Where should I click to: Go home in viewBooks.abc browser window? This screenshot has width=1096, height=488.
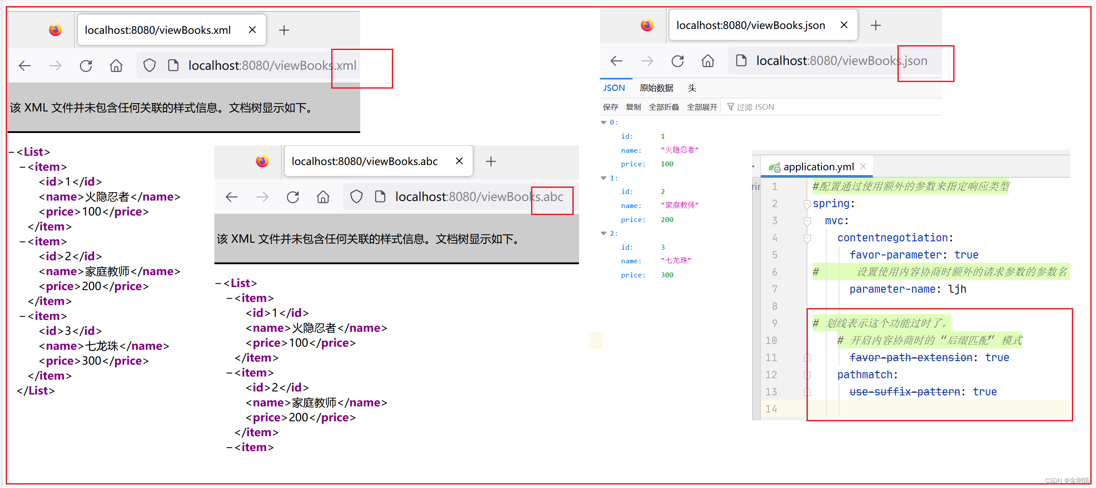click(323, 197)
